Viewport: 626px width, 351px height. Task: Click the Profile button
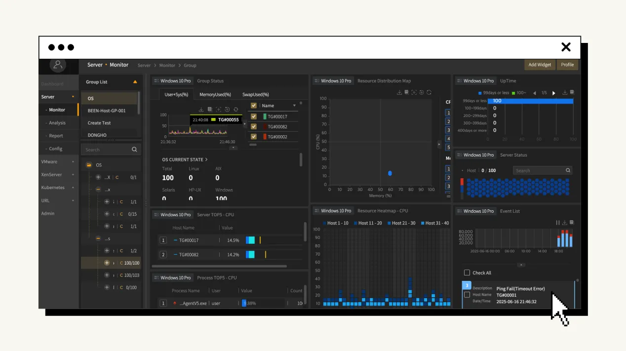coord(567,65)
